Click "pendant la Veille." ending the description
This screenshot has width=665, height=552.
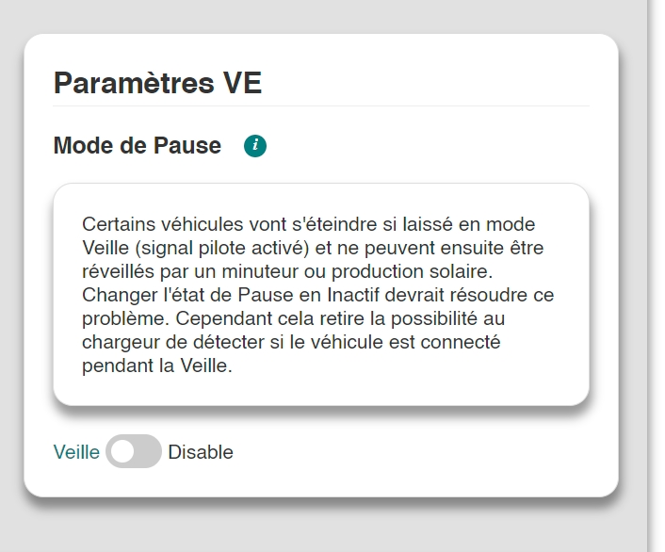[156, 365]
